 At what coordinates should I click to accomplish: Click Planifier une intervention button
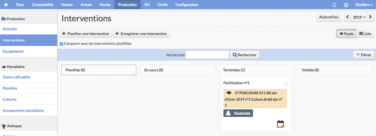[86, 34]
